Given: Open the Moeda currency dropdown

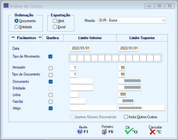Looking at the screenshot, I should coord(132,20).
